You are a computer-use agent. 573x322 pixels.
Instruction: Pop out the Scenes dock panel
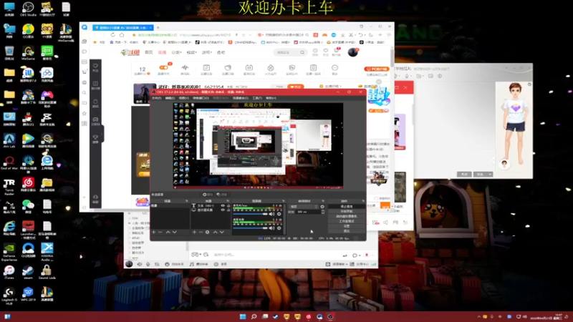coord(186,201)
